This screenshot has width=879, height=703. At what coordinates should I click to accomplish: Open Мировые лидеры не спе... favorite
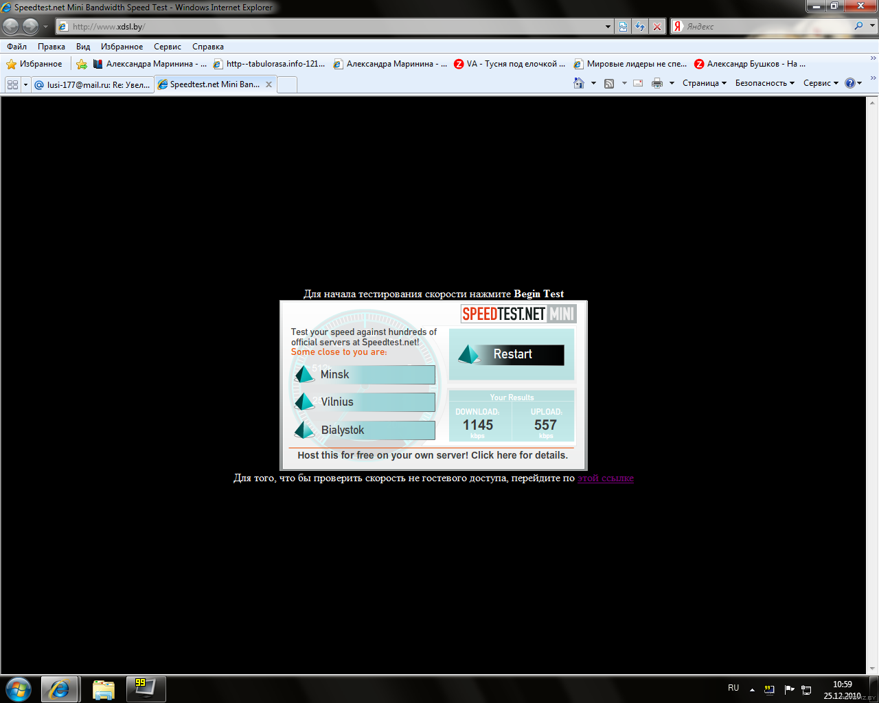tap(630, 64)
